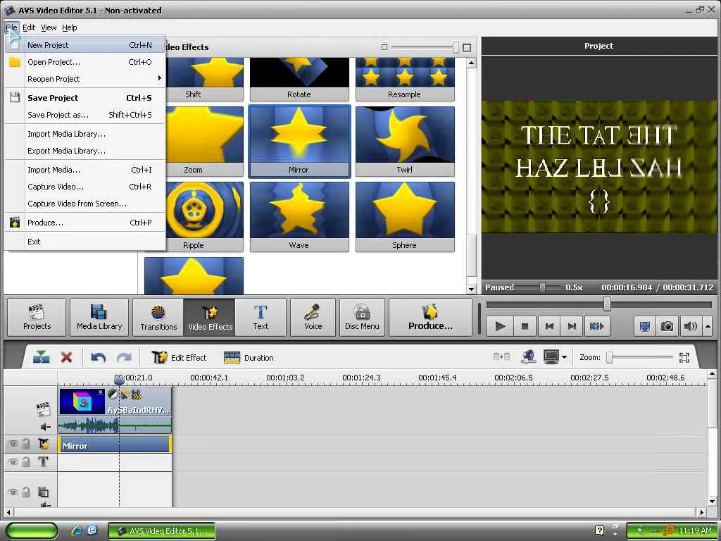Screen dimensions: 721x541
Task: Expand the volume control arrow
Action: click(x=708, y=326)
